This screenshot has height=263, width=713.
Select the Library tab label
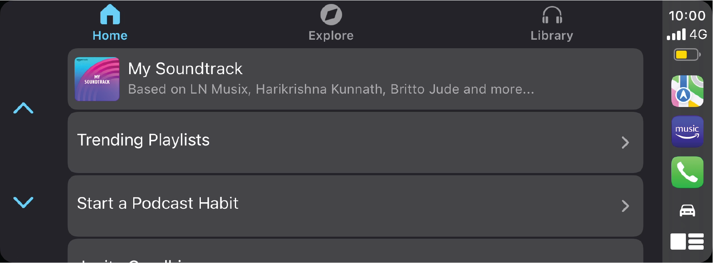pos(552,36)
